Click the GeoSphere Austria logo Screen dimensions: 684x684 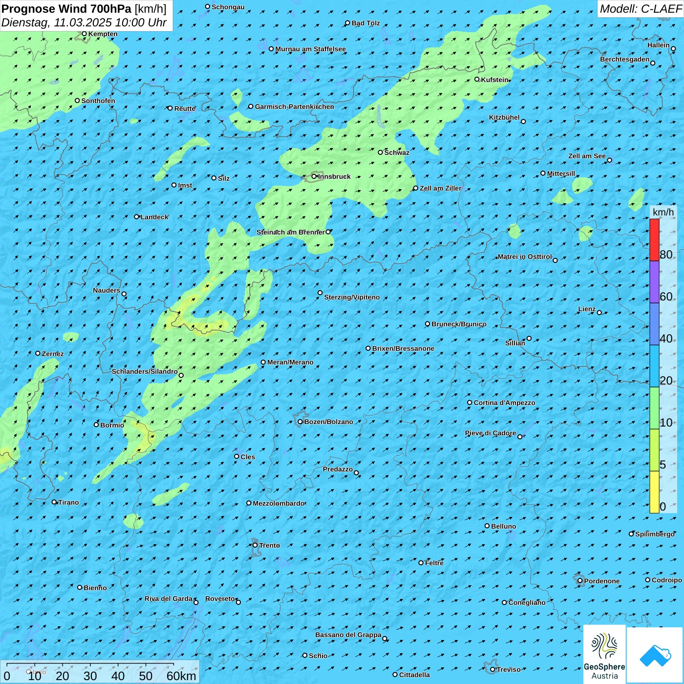click(x=604, y=655)
